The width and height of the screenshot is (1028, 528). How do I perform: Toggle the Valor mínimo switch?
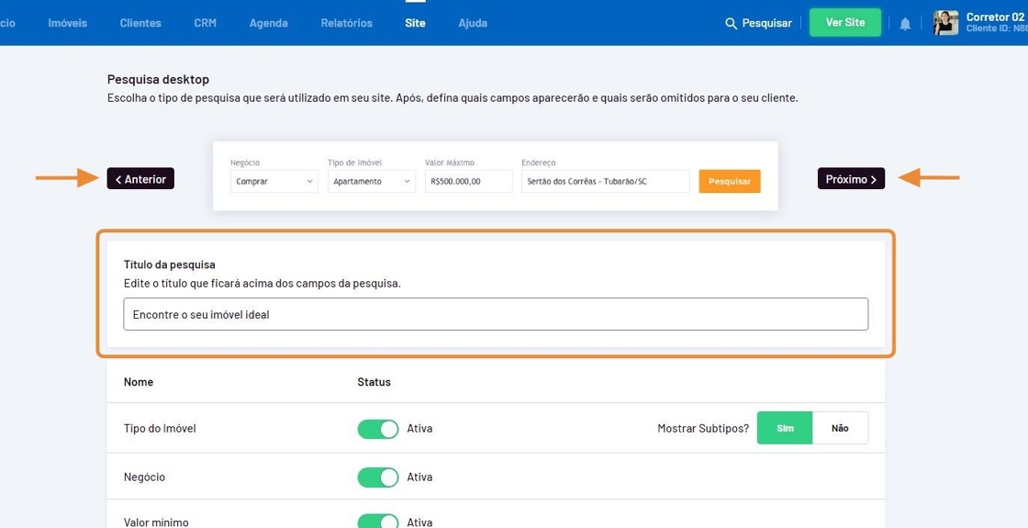(x=378, y=522)
